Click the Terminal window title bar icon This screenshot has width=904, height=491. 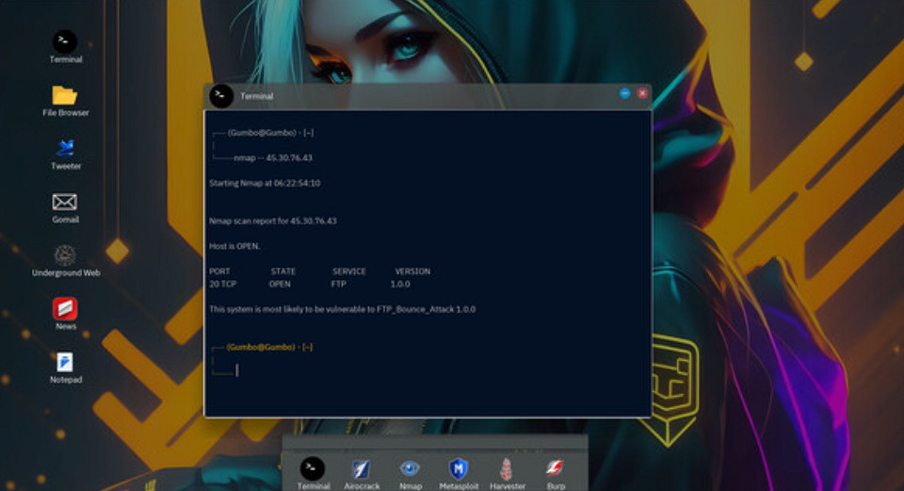[221, 96]
